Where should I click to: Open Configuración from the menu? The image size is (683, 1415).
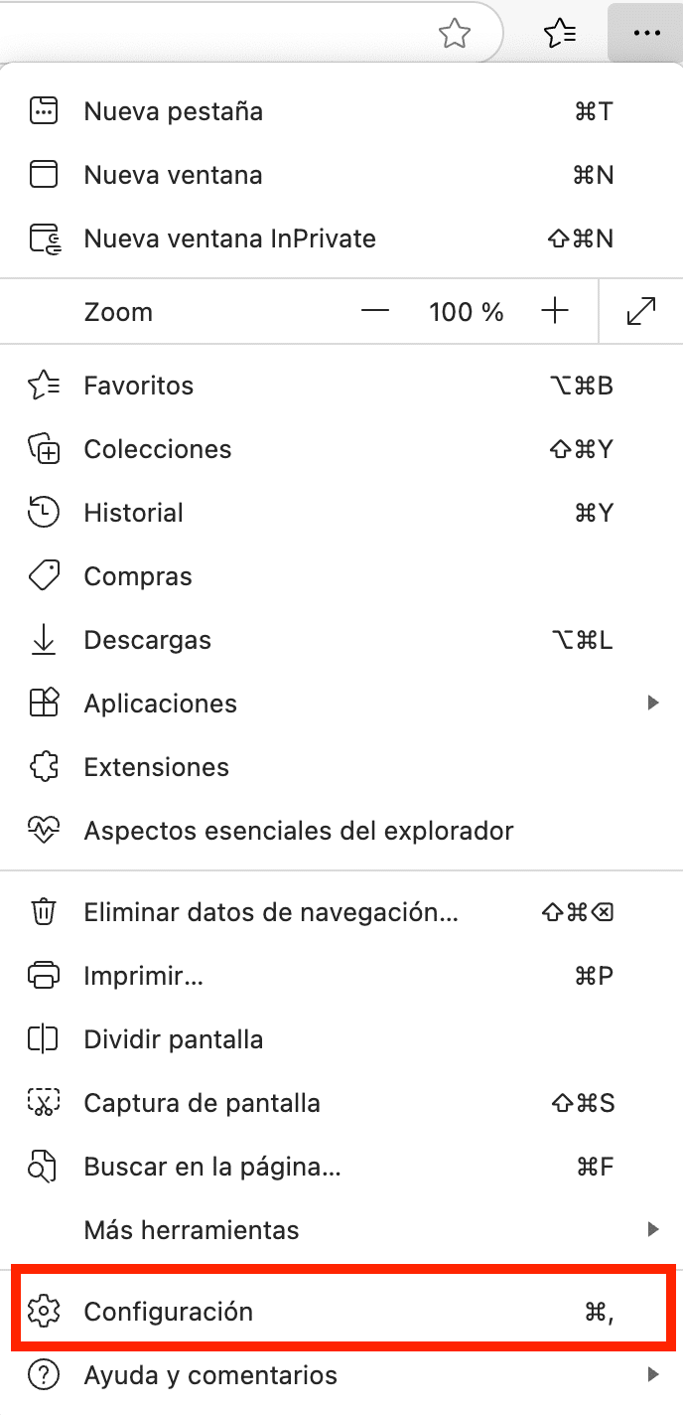point(169,1312)
